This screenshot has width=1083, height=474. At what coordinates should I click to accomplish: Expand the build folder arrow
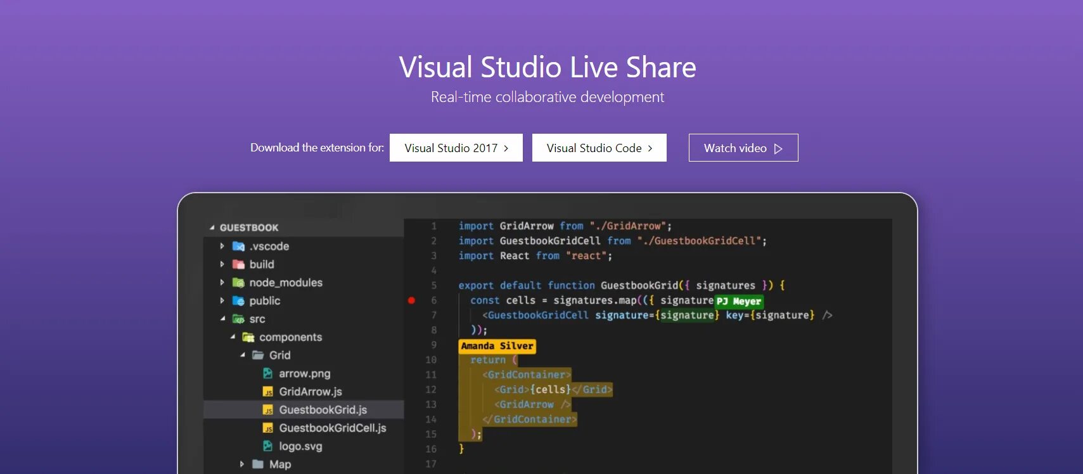pos(222,264)
